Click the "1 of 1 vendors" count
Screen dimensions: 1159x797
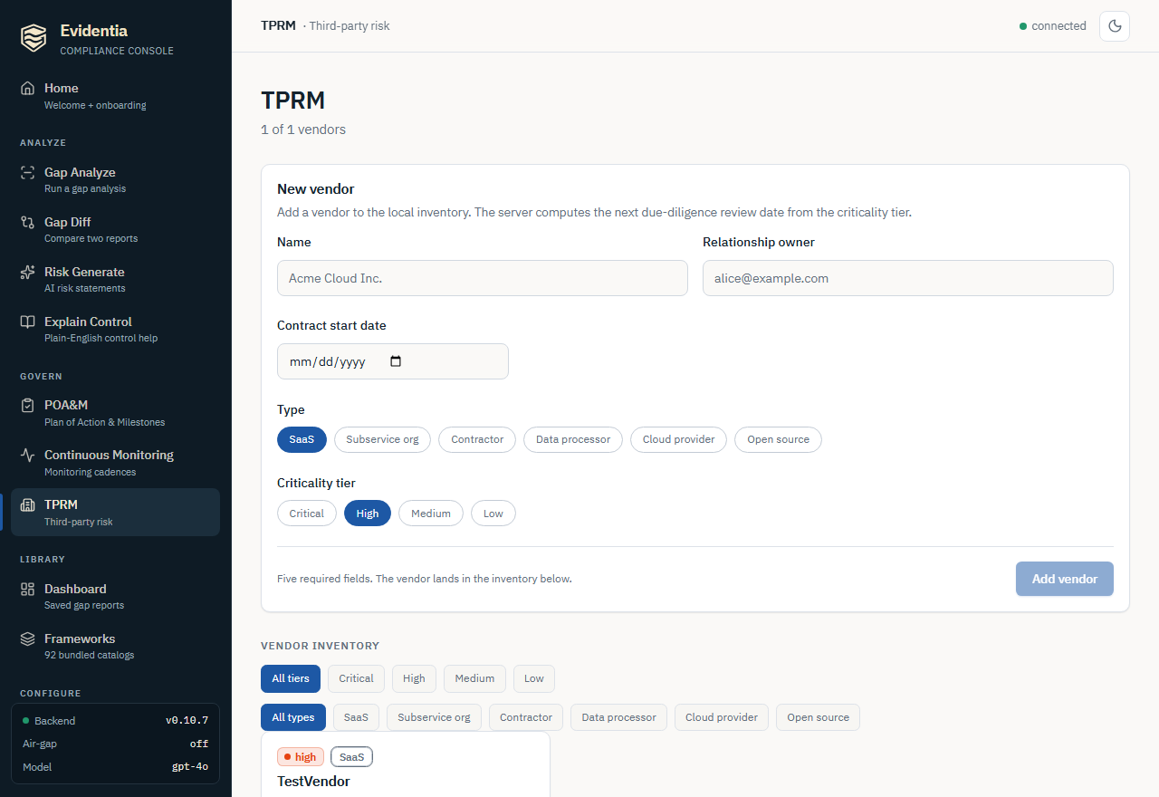coord(303,130)
